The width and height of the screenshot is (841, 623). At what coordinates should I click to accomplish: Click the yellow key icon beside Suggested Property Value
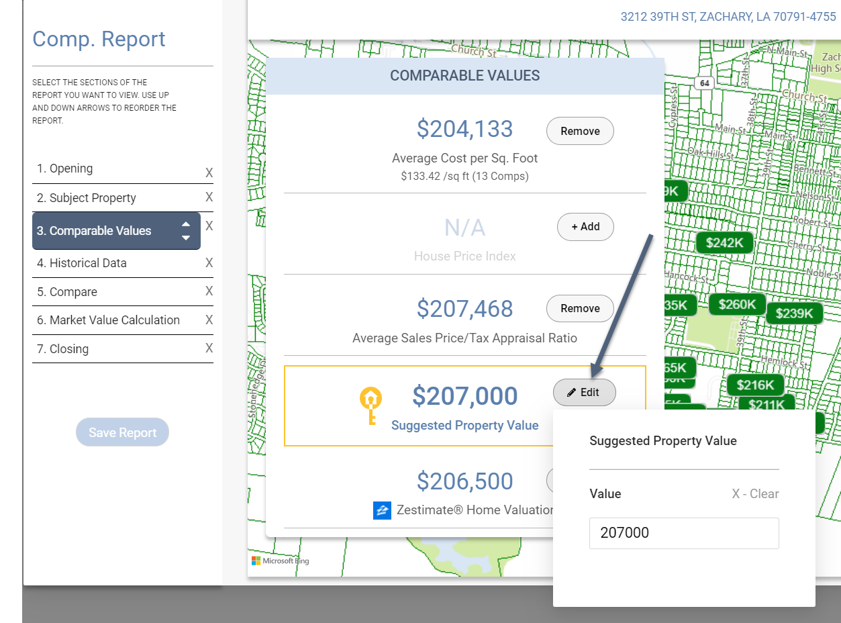[x=370, y=405]
